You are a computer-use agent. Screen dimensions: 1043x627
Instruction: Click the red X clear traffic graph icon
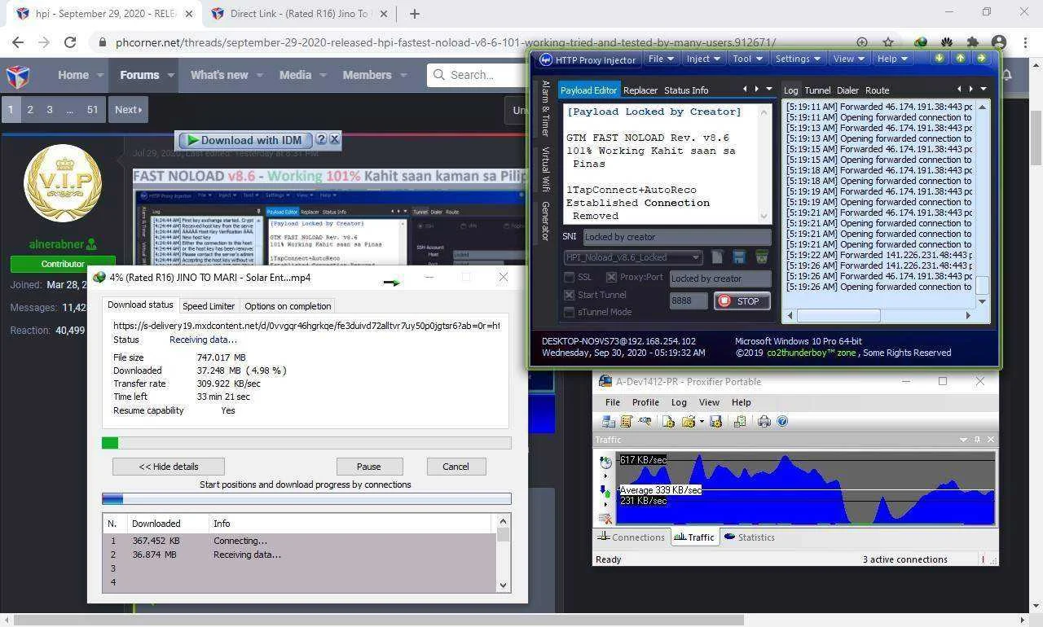tap(605, 518)
